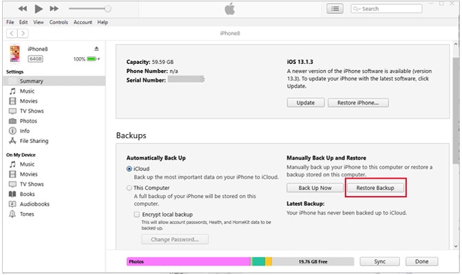Adjust the volume slider
The image size is (462, 275).
coord(107,9)
